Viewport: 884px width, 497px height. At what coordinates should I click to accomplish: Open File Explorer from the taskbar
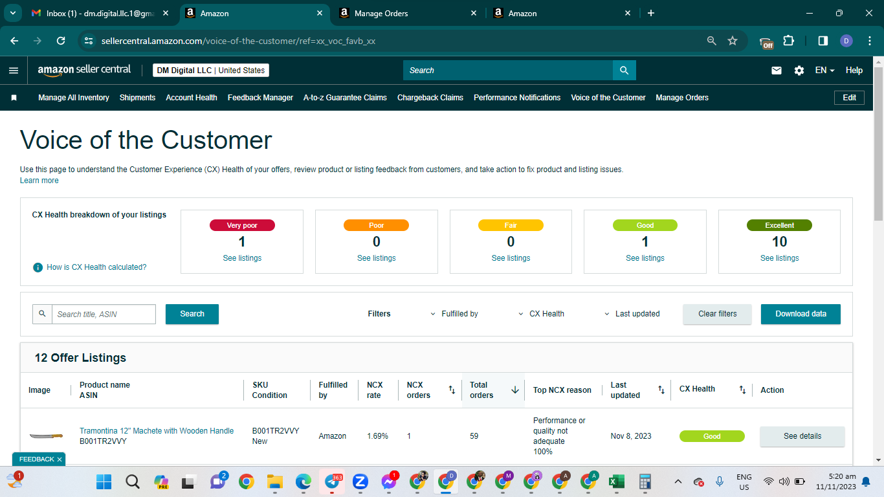275,482
